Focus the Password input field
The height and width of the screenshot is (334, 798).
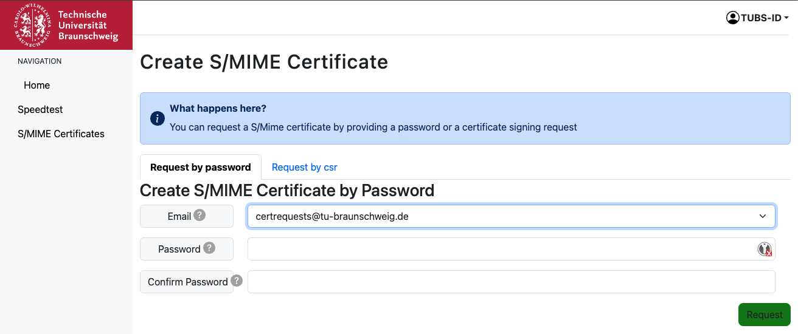[499, 249]
